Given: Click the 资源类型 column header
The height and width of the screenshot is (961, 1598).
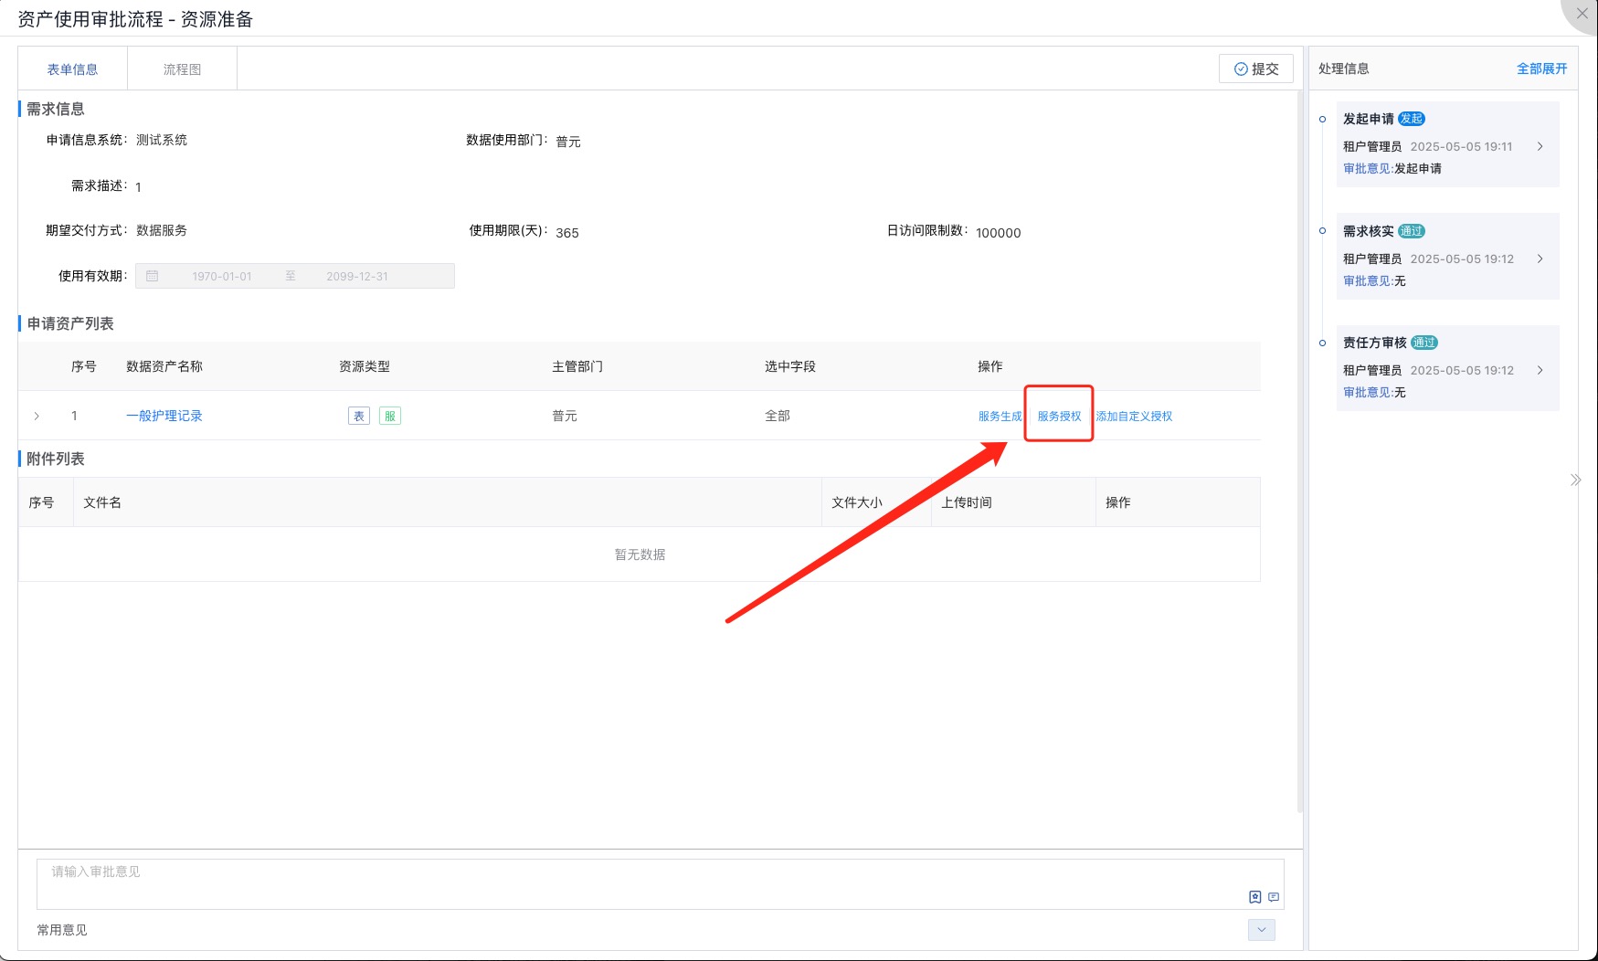Looking at the screenshot, I should coord(365,366).
